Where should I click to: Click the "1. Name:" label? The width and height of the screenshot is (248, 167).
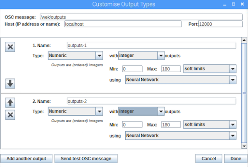[x=42, y=46]
